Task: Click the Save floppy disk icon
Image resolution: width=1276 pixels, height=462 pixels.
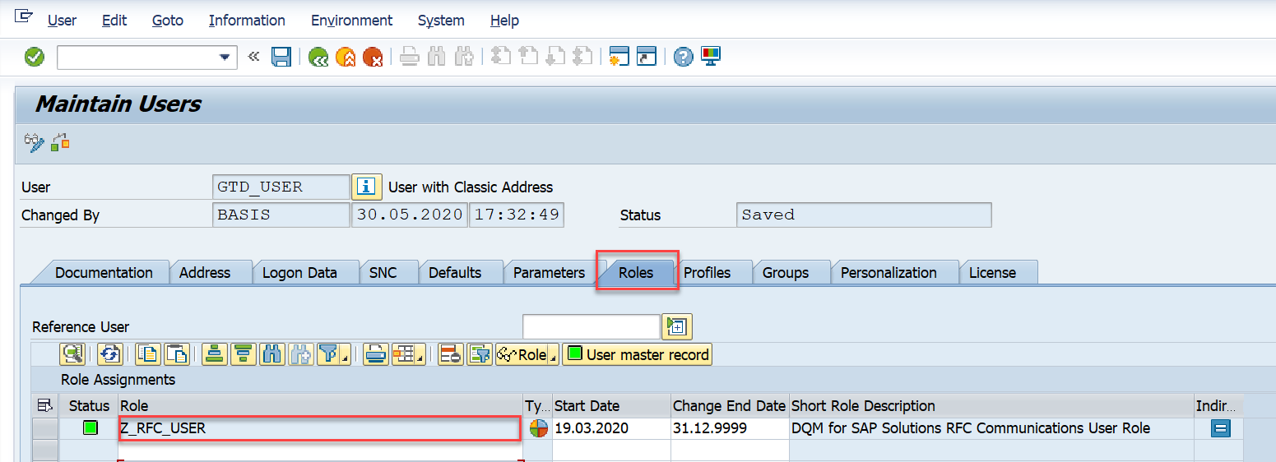Action: (x=281, y=57)
